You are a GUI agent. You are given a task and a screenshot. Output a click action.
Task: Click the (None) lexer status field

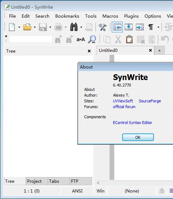tap(132, 191)
